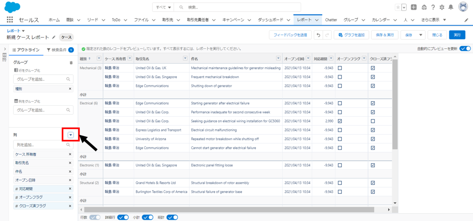
Task: Remove the ケース 所有者 column
Action: click(70, 155)
